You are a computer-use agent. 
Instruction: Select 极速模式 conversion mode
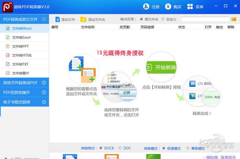(171, 148)
